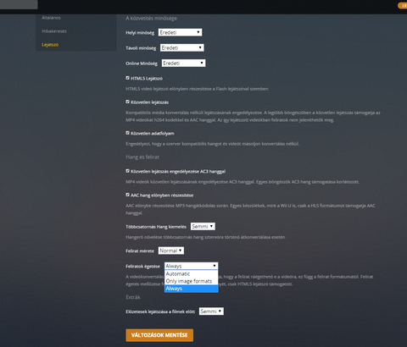Image resolution: width=407 pixels, height=347 pixels.
Task: Select the Lejátszó settings section
Action: (50, 45)
